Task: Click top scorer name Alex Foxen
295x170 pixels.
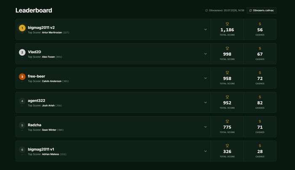Action: (48, 57)
